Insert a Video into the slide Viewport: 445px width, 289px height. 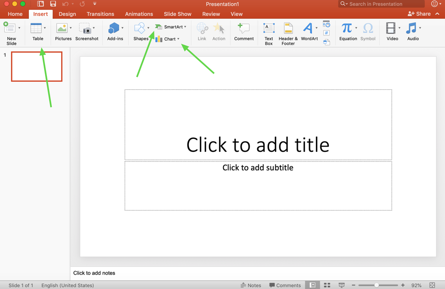pos(391,31)
